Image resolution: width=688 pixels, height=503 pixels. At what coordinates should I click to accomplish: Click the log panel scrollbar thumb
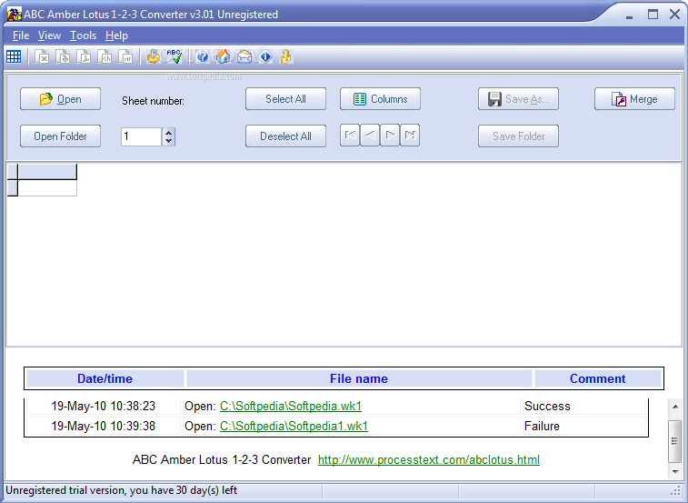[x=675, y=441]
